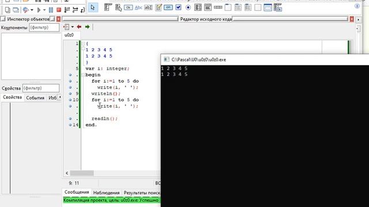Pick the TGroupBox component icon

pyautogui.click(x=228, y=7)
